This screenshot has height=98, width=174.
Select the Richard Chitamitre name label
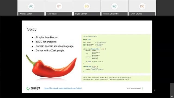[x=114, y=14]
